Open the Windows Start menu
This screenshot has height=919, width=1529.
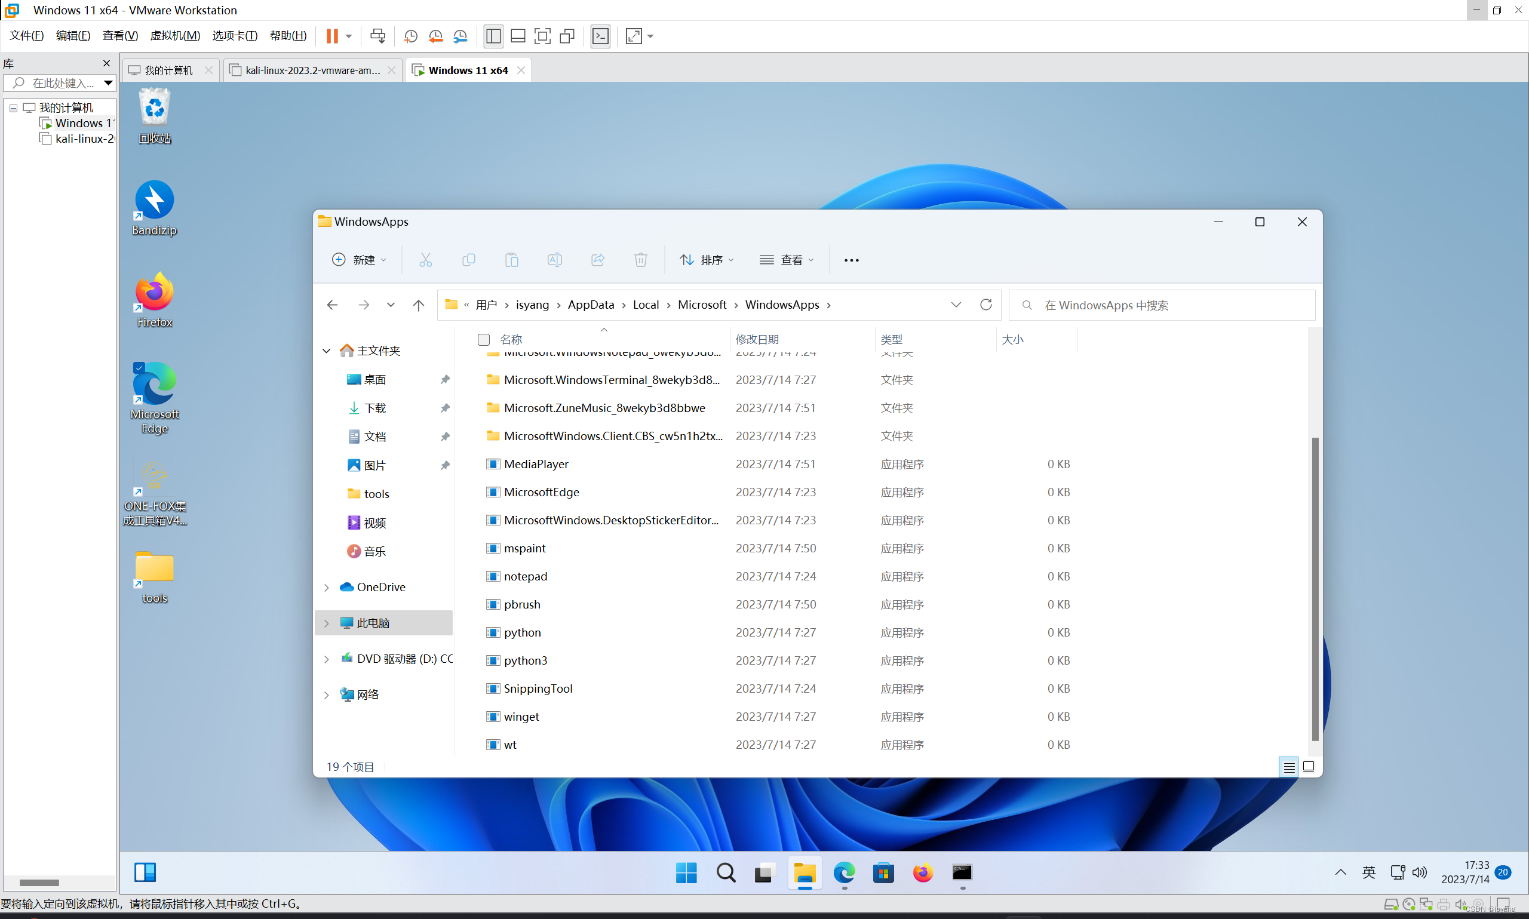click(686, 872)
